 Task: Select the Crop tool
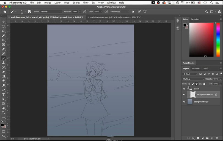(4, 40)
